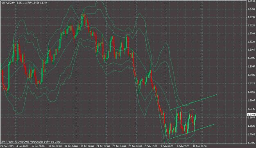Click the 12 Feb 12:00 time label
256x148 pixels.
199,146
